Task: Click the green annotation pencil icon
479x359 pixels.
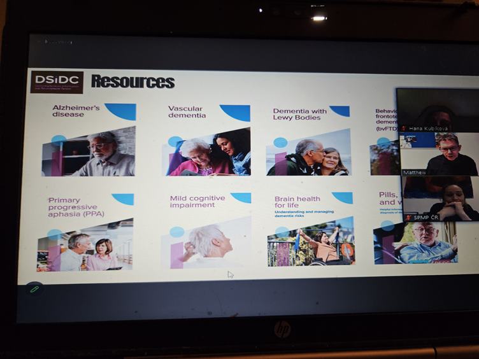Action: tap(34, 288)
